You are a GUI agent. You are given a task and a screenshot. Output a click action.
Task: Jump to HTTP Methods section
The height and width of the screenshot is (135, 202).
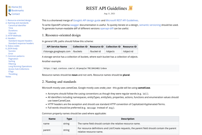(x=13, y=36)
